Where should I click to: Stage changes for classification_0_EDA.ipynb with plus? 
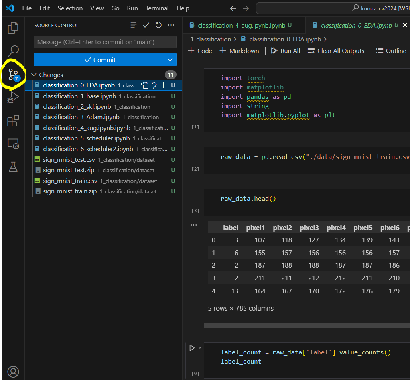163,85
